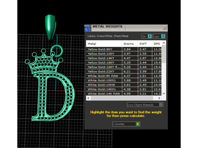The image size is (198, 148).
Task: Click the 2.55 DWT value
Action: [x=143, y=53]
